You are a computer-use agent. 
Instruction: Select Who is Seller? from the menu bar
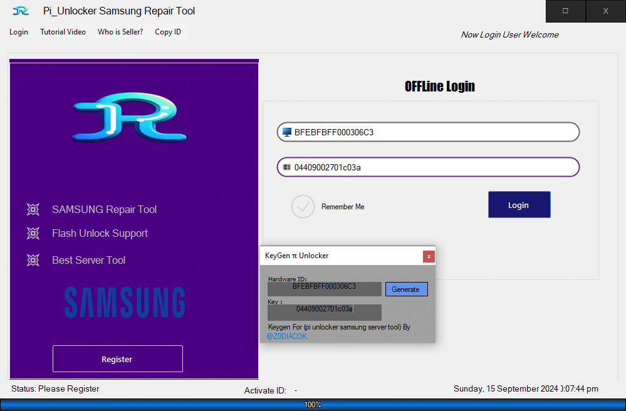pos(120,32)
